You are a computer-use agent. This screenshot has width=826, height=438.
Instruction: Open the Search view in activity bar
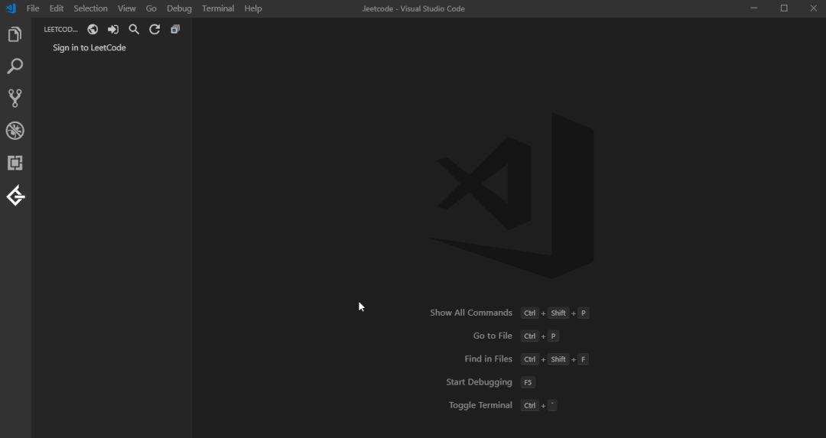point(15,67)
